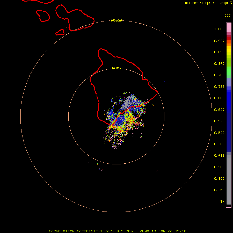Pick the gray low-value segment of color bar
233x233 pixels.
pyautogui.click(x=229, y=180)
